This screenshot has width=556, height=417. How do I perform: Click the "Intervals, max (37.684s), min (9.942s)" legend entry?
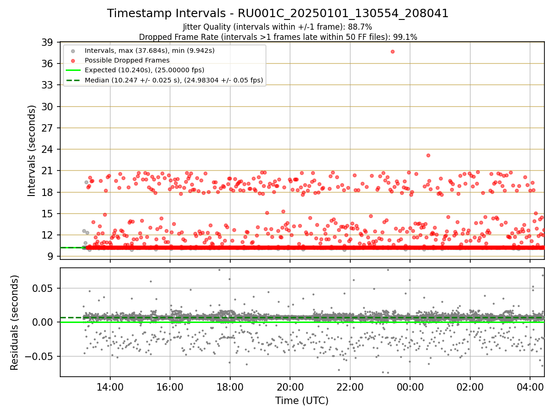coord(150,50)
